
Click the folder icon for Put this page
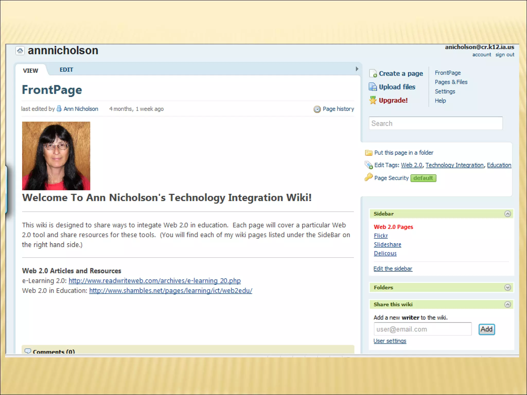368,153
